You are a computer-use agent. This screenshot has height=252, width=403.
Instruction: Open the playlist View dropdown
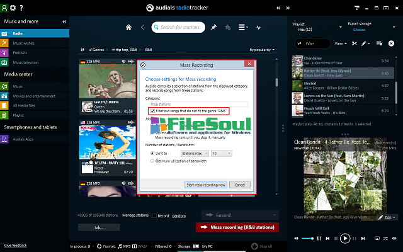[341, 43]
